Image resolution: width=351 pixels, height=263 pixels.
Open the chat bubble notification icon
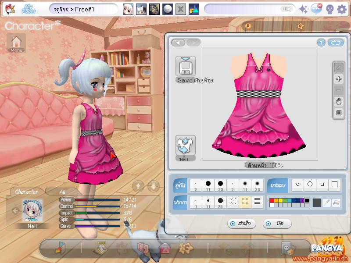tap(316, 9)
